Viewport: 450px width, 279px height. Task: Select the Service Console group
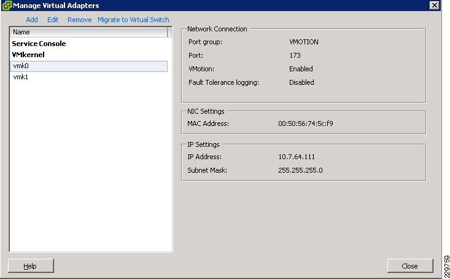pos(39,44)
